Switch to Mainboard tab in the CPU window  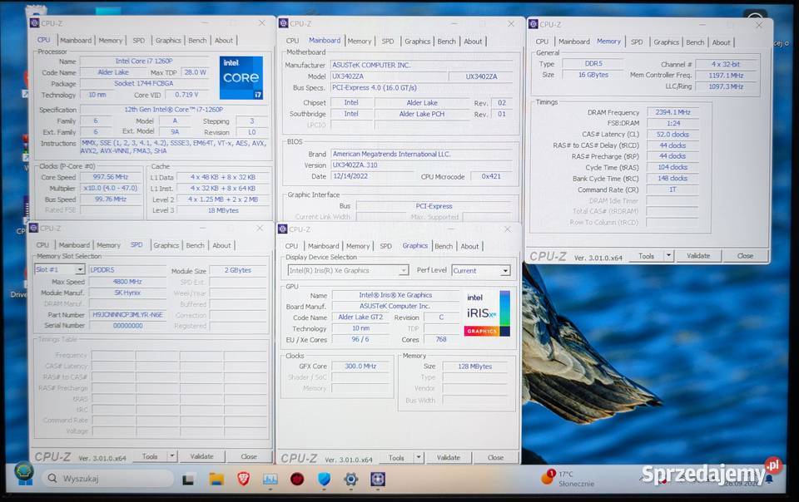pos(76,40)
